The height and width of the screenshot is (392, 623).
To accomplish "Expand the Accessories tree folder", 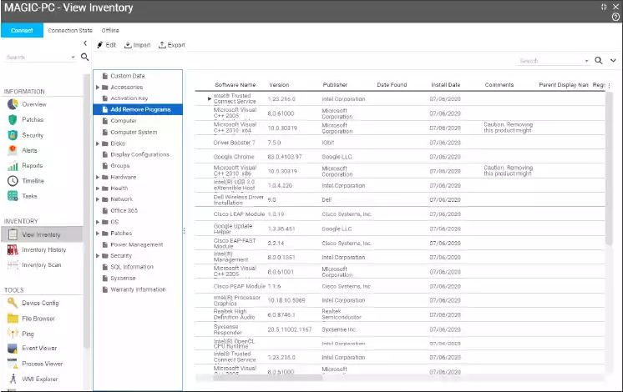I will point(98,87).
